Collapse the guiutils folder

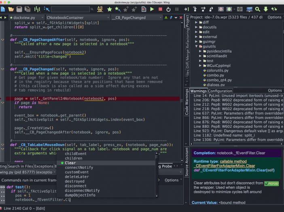coord(196,46)
